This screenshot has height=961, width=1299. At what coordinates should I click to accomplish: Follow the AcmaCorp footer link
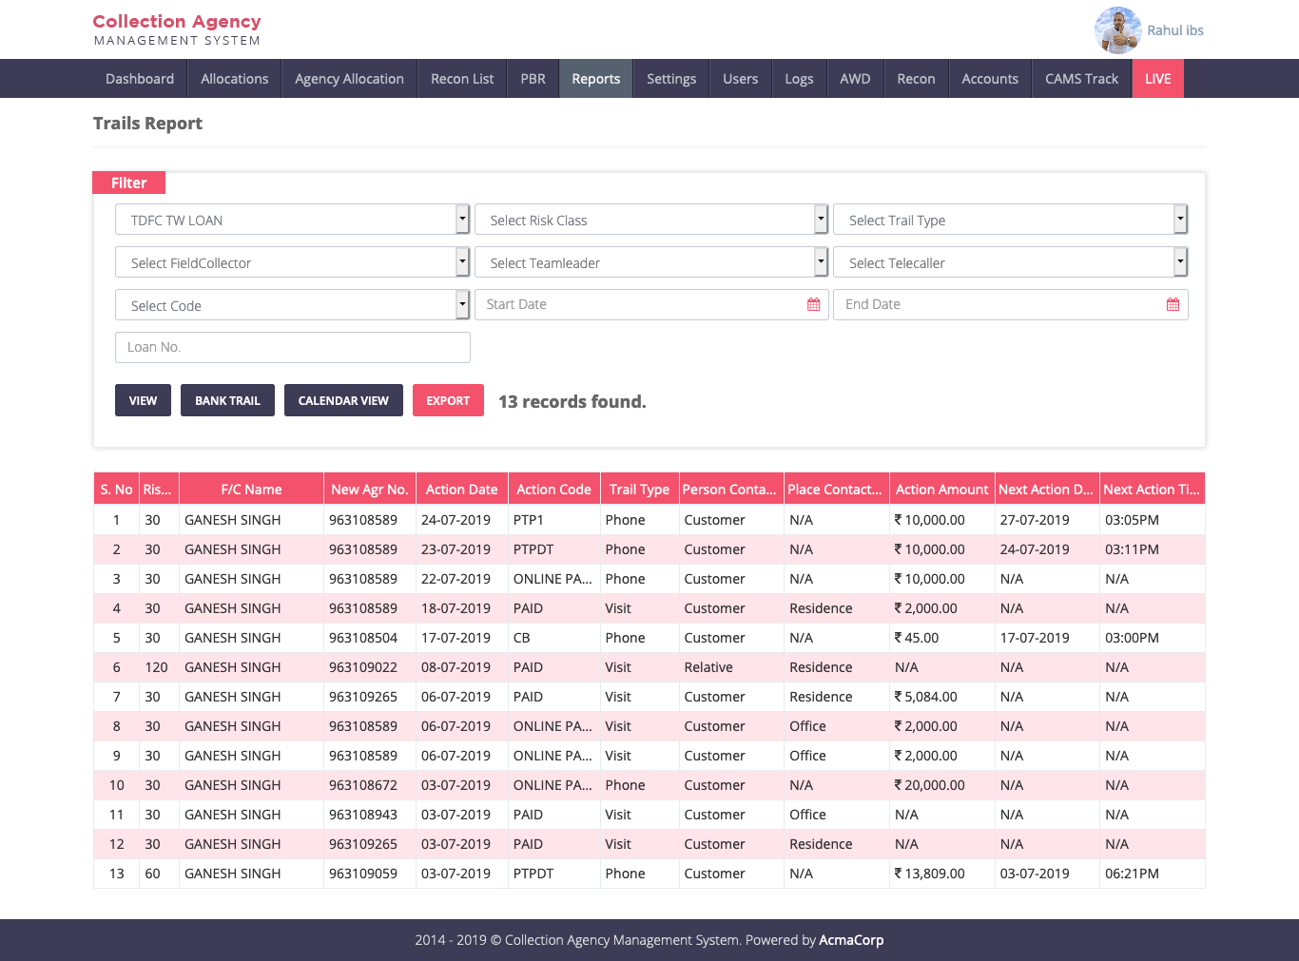tap(851, 940)
